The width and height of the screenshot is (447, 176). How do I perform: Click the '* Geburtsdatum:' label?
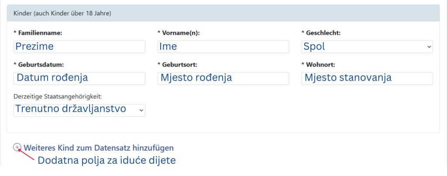39,64
